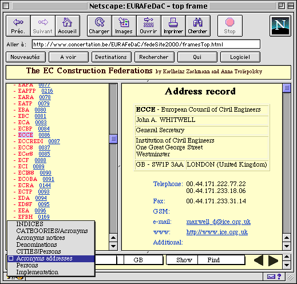This screenshot has width=297, height=284.
Task: Click the address record frame scrollbar thumb
Action: 287,88
